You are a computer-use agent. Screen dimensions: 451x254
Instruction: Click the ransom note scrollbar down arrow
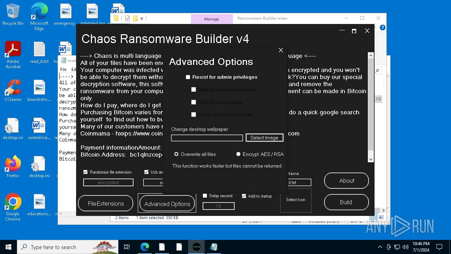(371, 159)
